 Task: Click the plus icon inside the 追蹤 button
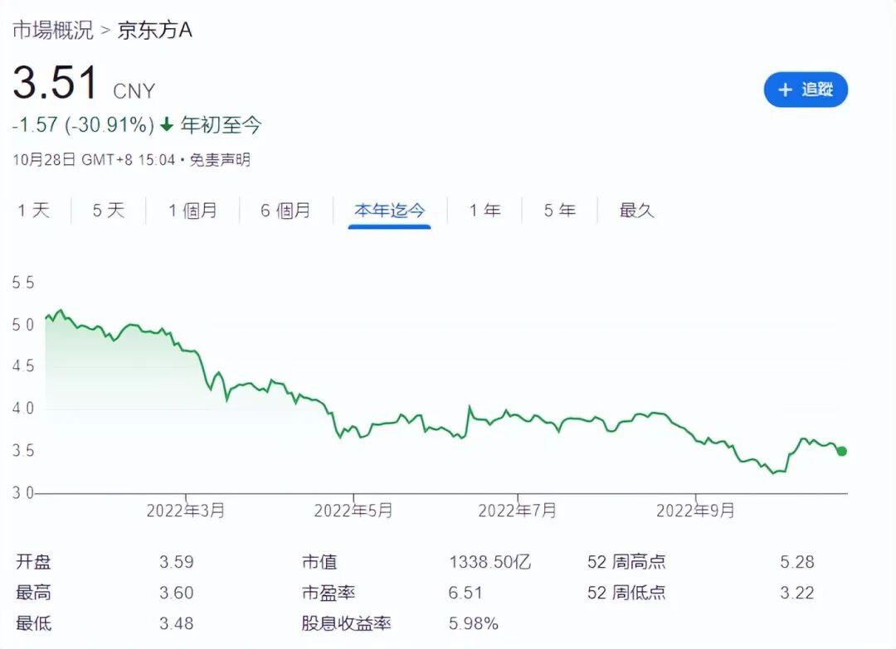point(786,90)
